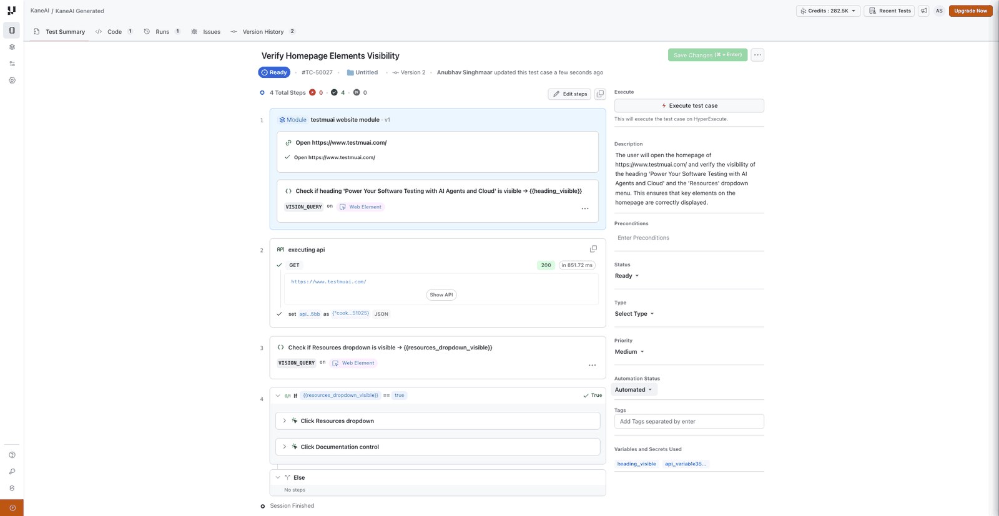Open the announcements megaphone icon
Image resolution: width=999 pixels, height=516 pixels.
923,11
